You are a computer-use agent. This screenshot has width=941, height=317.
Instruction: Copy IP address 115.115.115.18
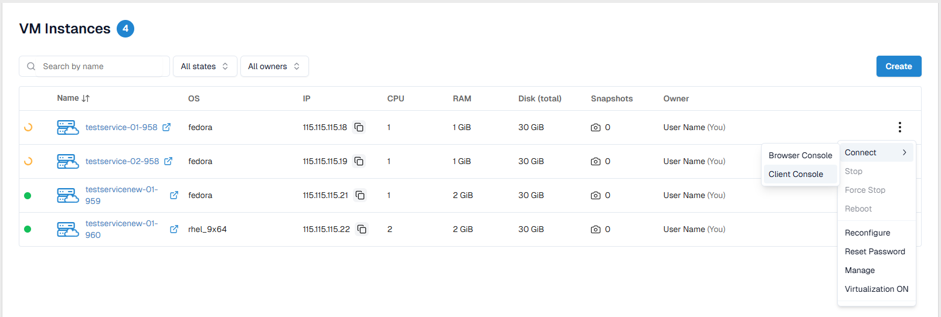pyautogui.click(x=359, y=127)
